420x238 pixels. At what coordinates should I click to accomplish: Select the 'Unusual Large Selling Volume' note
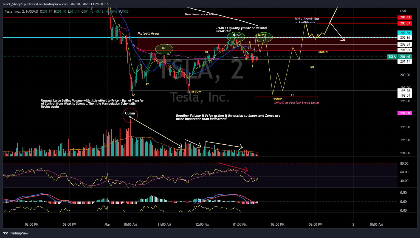[92, 104]
